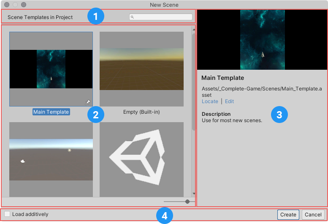Click the template list vertical scrollbar thumb
Image resolution: width=328 pixels, height=224 pixels.
click(x=194, y=80)
